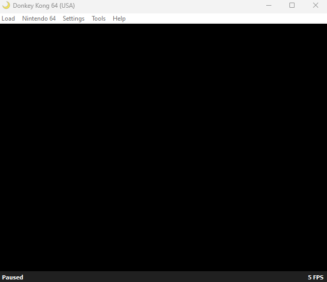Open the Nintendo 64 menu
The height and width of the screenshot is (282, 327).
(39, 19)
